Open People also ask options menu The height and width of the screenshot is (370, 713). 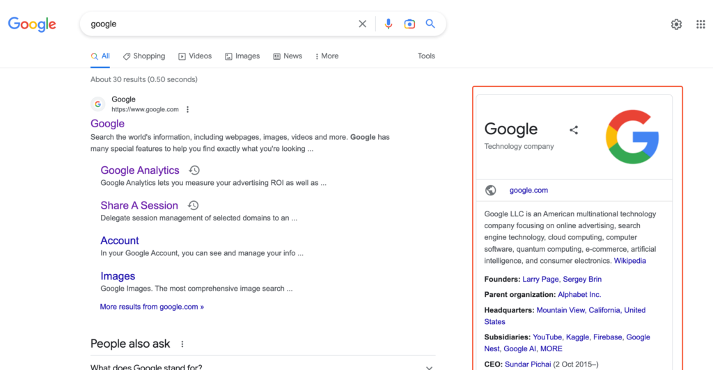point(182,344)
